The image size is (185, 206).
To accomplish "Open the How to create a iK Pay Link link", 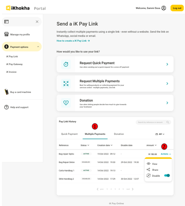I will (73, 41).
